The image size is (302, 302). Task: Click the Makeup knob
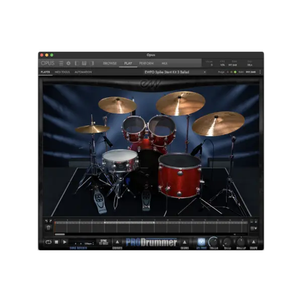coord(241,242)
